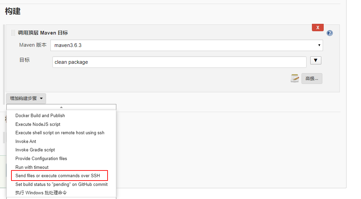
Task: Choose Execute NodeJS script
Action: [38, 124]
